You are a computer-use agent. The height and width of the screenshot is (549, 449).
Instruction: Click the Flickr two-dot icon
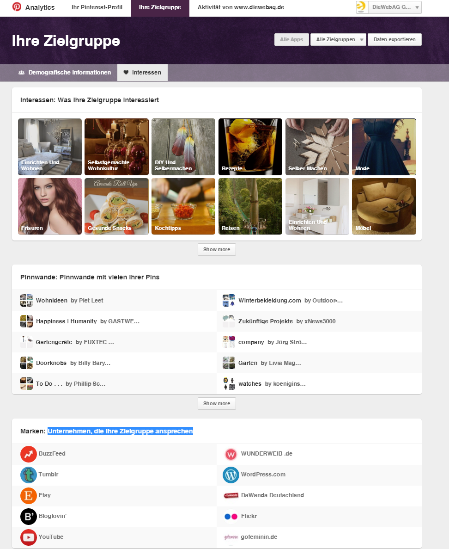pyautogui.click(x=231, y=517)
